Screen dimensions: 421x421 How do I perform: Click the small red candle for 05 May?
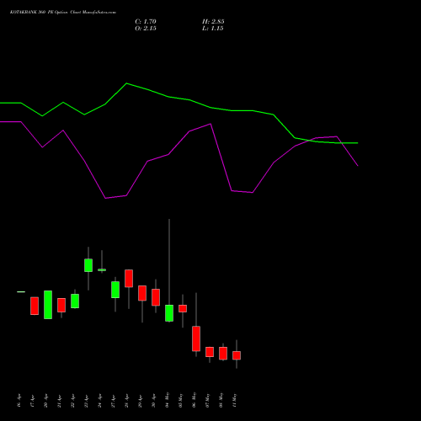click(x=183, y=308)
